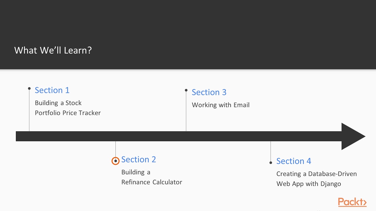Click the "What We'll Learn?" slide title
376x211 pixels.
point(53,50)
